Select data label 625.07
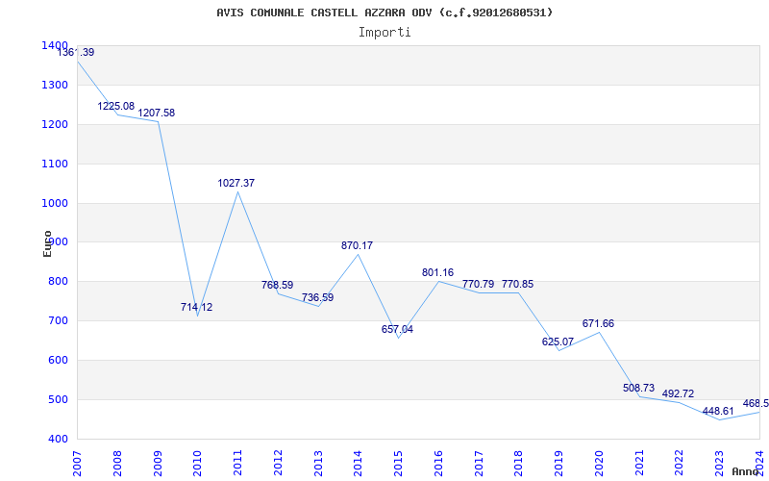Image resolution: width=769 pixels, height=481 pixels. (558, 342)
